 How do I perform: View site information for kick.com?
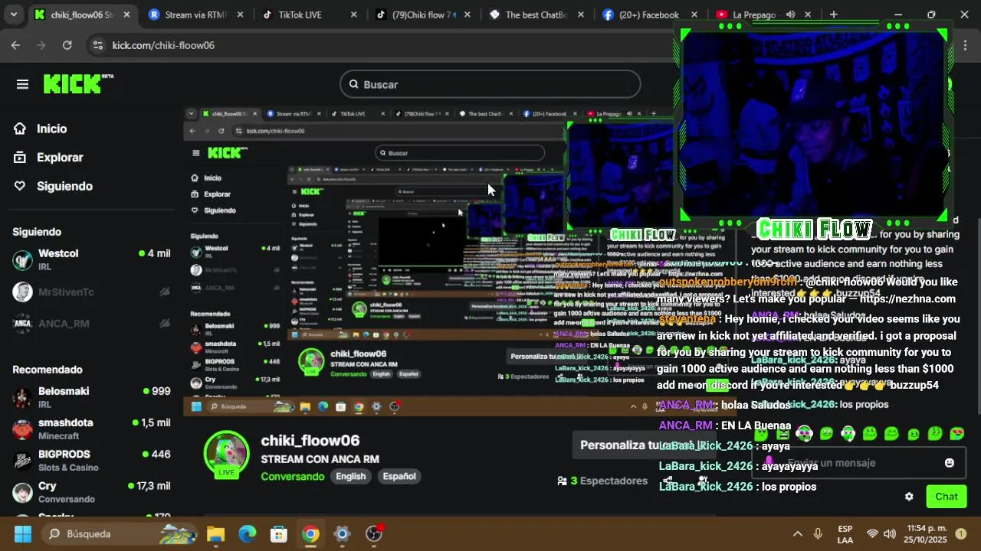97,45
